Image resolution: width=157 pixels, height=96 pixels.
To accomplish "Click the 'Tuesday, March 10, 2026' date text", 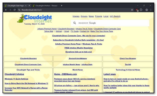I will coord(34,24).
